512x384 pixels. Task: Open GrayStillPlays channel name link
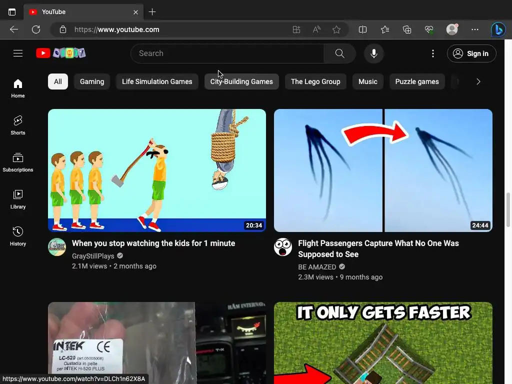tap(93, 256)
